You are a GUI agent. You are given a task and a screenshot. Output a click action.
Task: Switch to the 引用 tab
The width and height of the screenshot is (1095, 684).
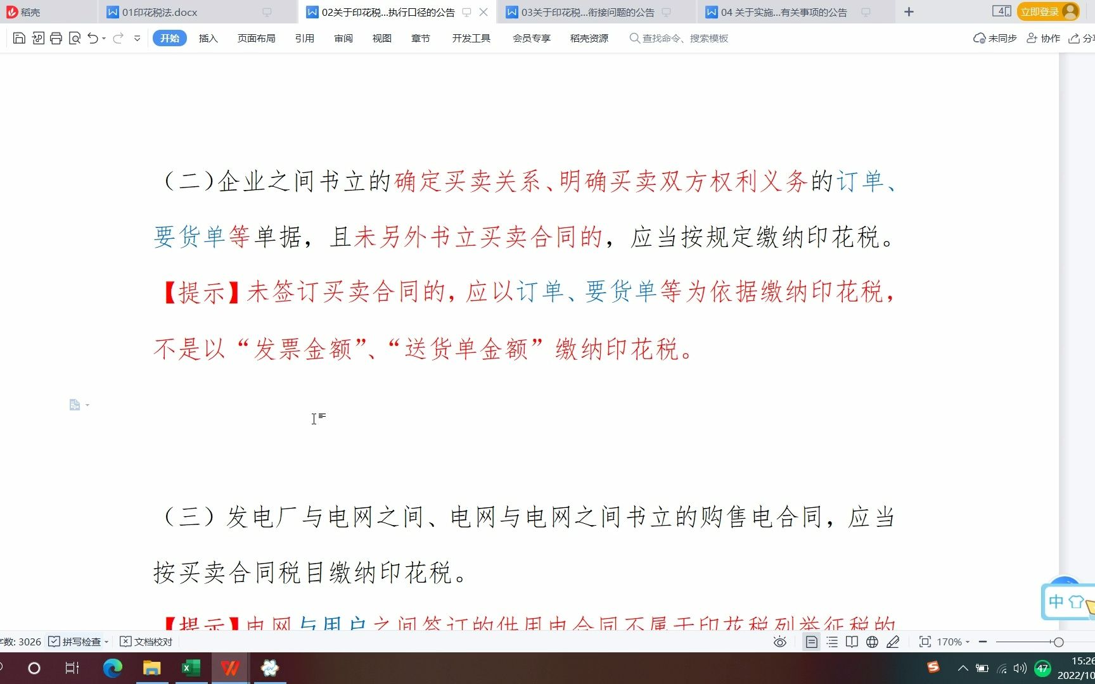click(304, 39)
